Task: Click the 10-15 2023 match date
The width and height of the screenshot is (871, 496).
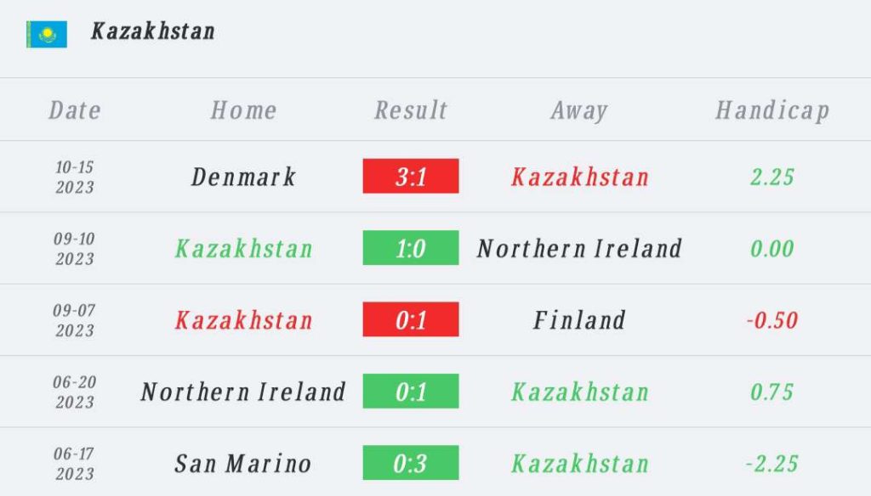Action: coord(75,177)
